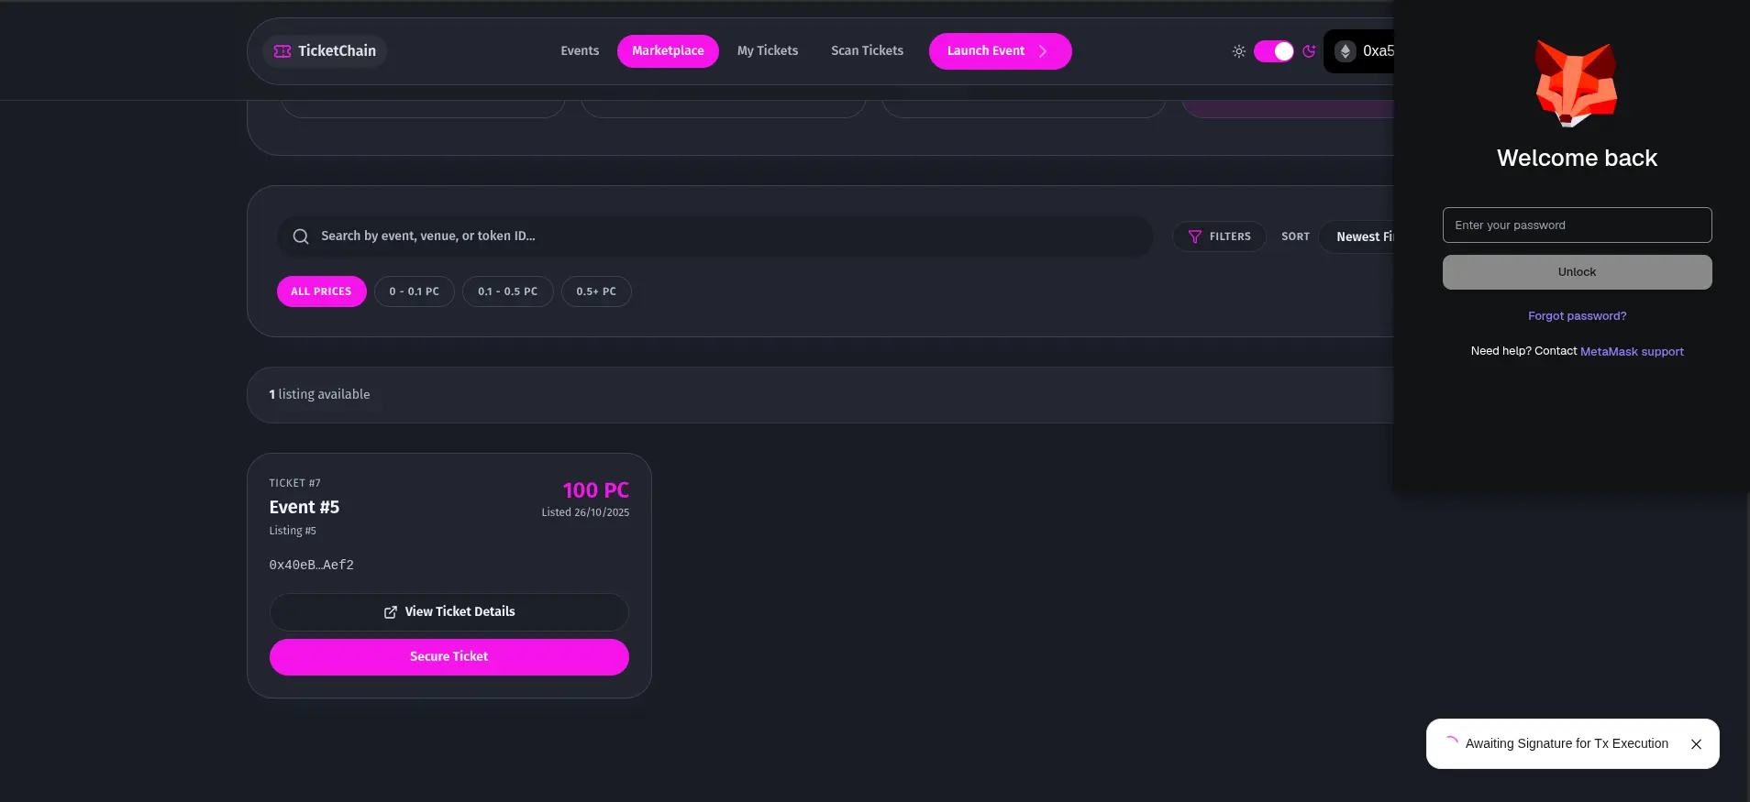Click the 1 listing available text
Image resolution: width=1750 pixels, height=802 pixels.
319,394
